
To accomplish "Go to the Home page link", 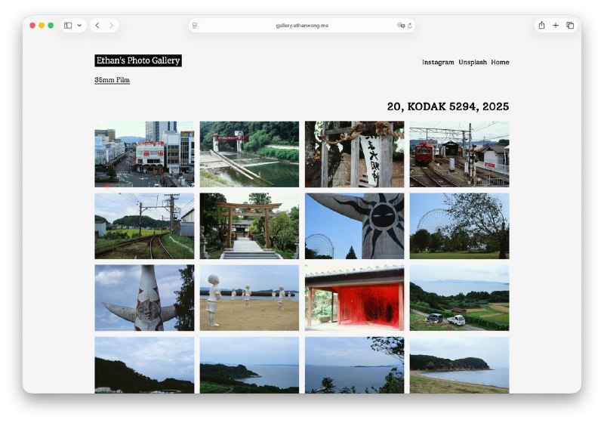I will click(500, 63).
